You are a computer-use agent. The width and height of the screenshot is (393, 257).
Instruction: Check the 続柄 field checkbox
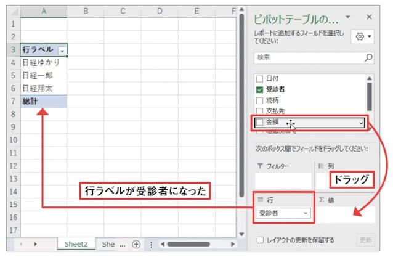[x=260, y=100]
